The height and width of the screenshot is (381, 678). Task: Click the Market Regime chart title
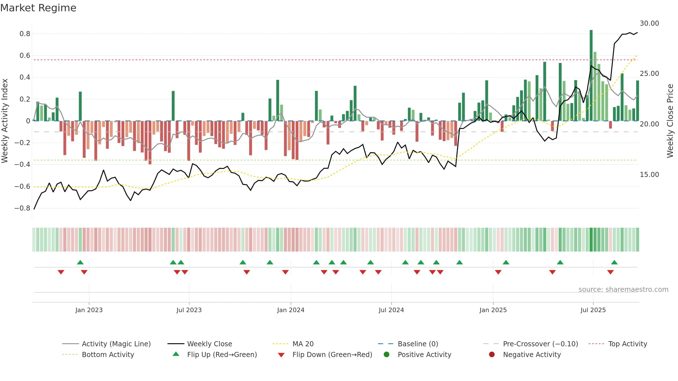pyautogui.click(x=38, y=8)
